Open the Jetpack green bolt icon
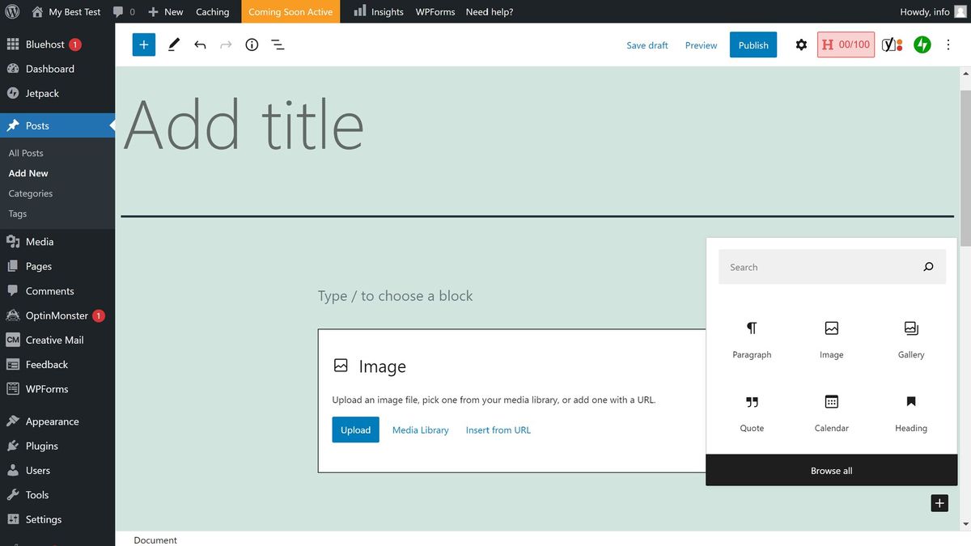The height and width of the screenshot is (546, 971). 922,44
